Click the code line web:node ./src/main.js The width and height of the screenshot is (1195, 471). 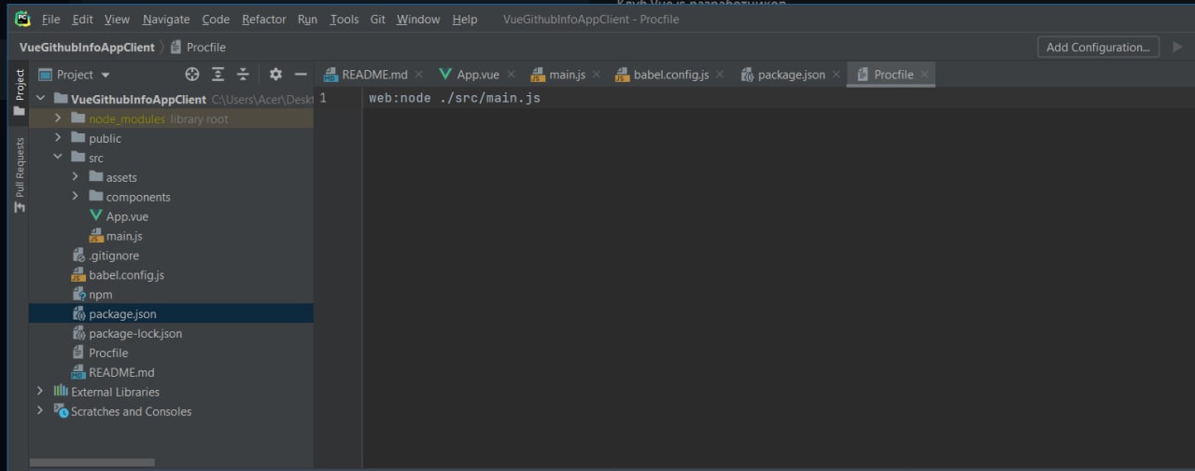455,98
